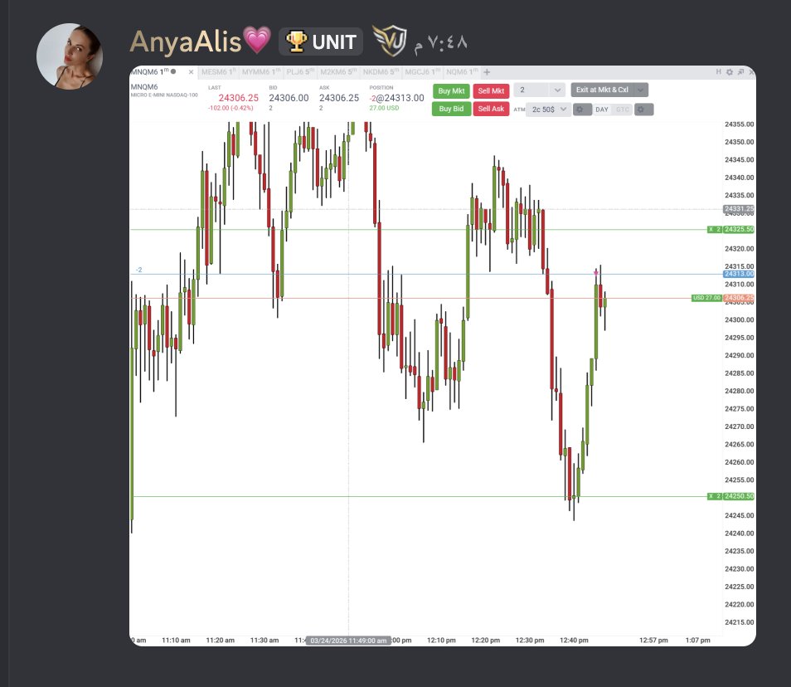Image resolution: width=791 pixels, height=687 pixels.
Task: Cancel the 24325.50 order via X marker
Action: [711, 230]
